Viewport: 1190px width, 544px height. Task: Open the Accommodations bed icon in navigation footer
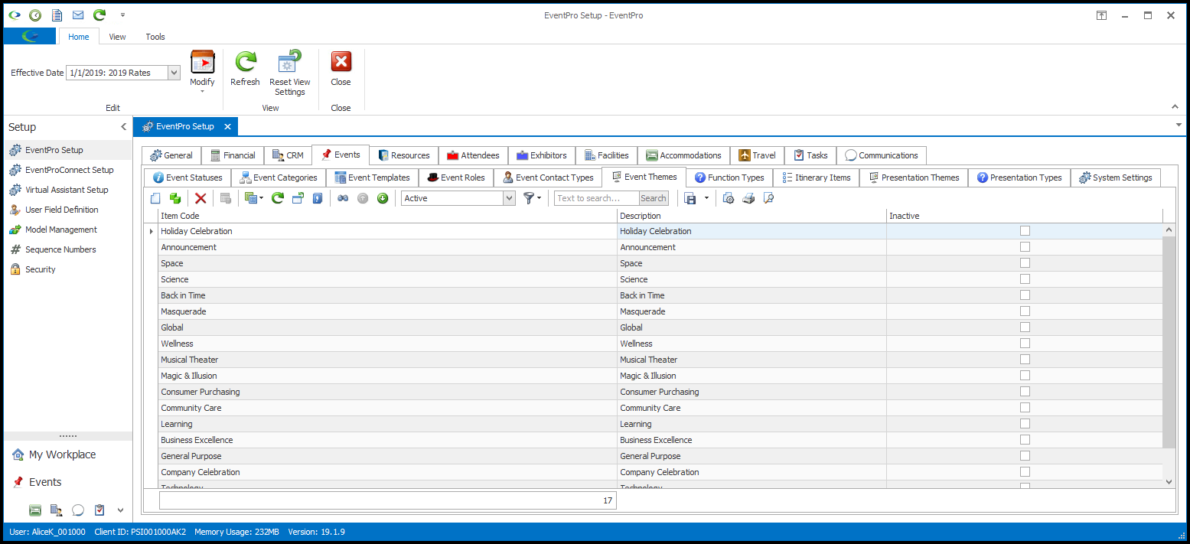[x=35, y=510]
